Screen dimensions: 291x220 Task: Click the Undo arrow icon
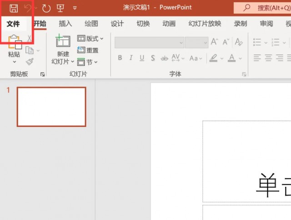click(28, 8)
